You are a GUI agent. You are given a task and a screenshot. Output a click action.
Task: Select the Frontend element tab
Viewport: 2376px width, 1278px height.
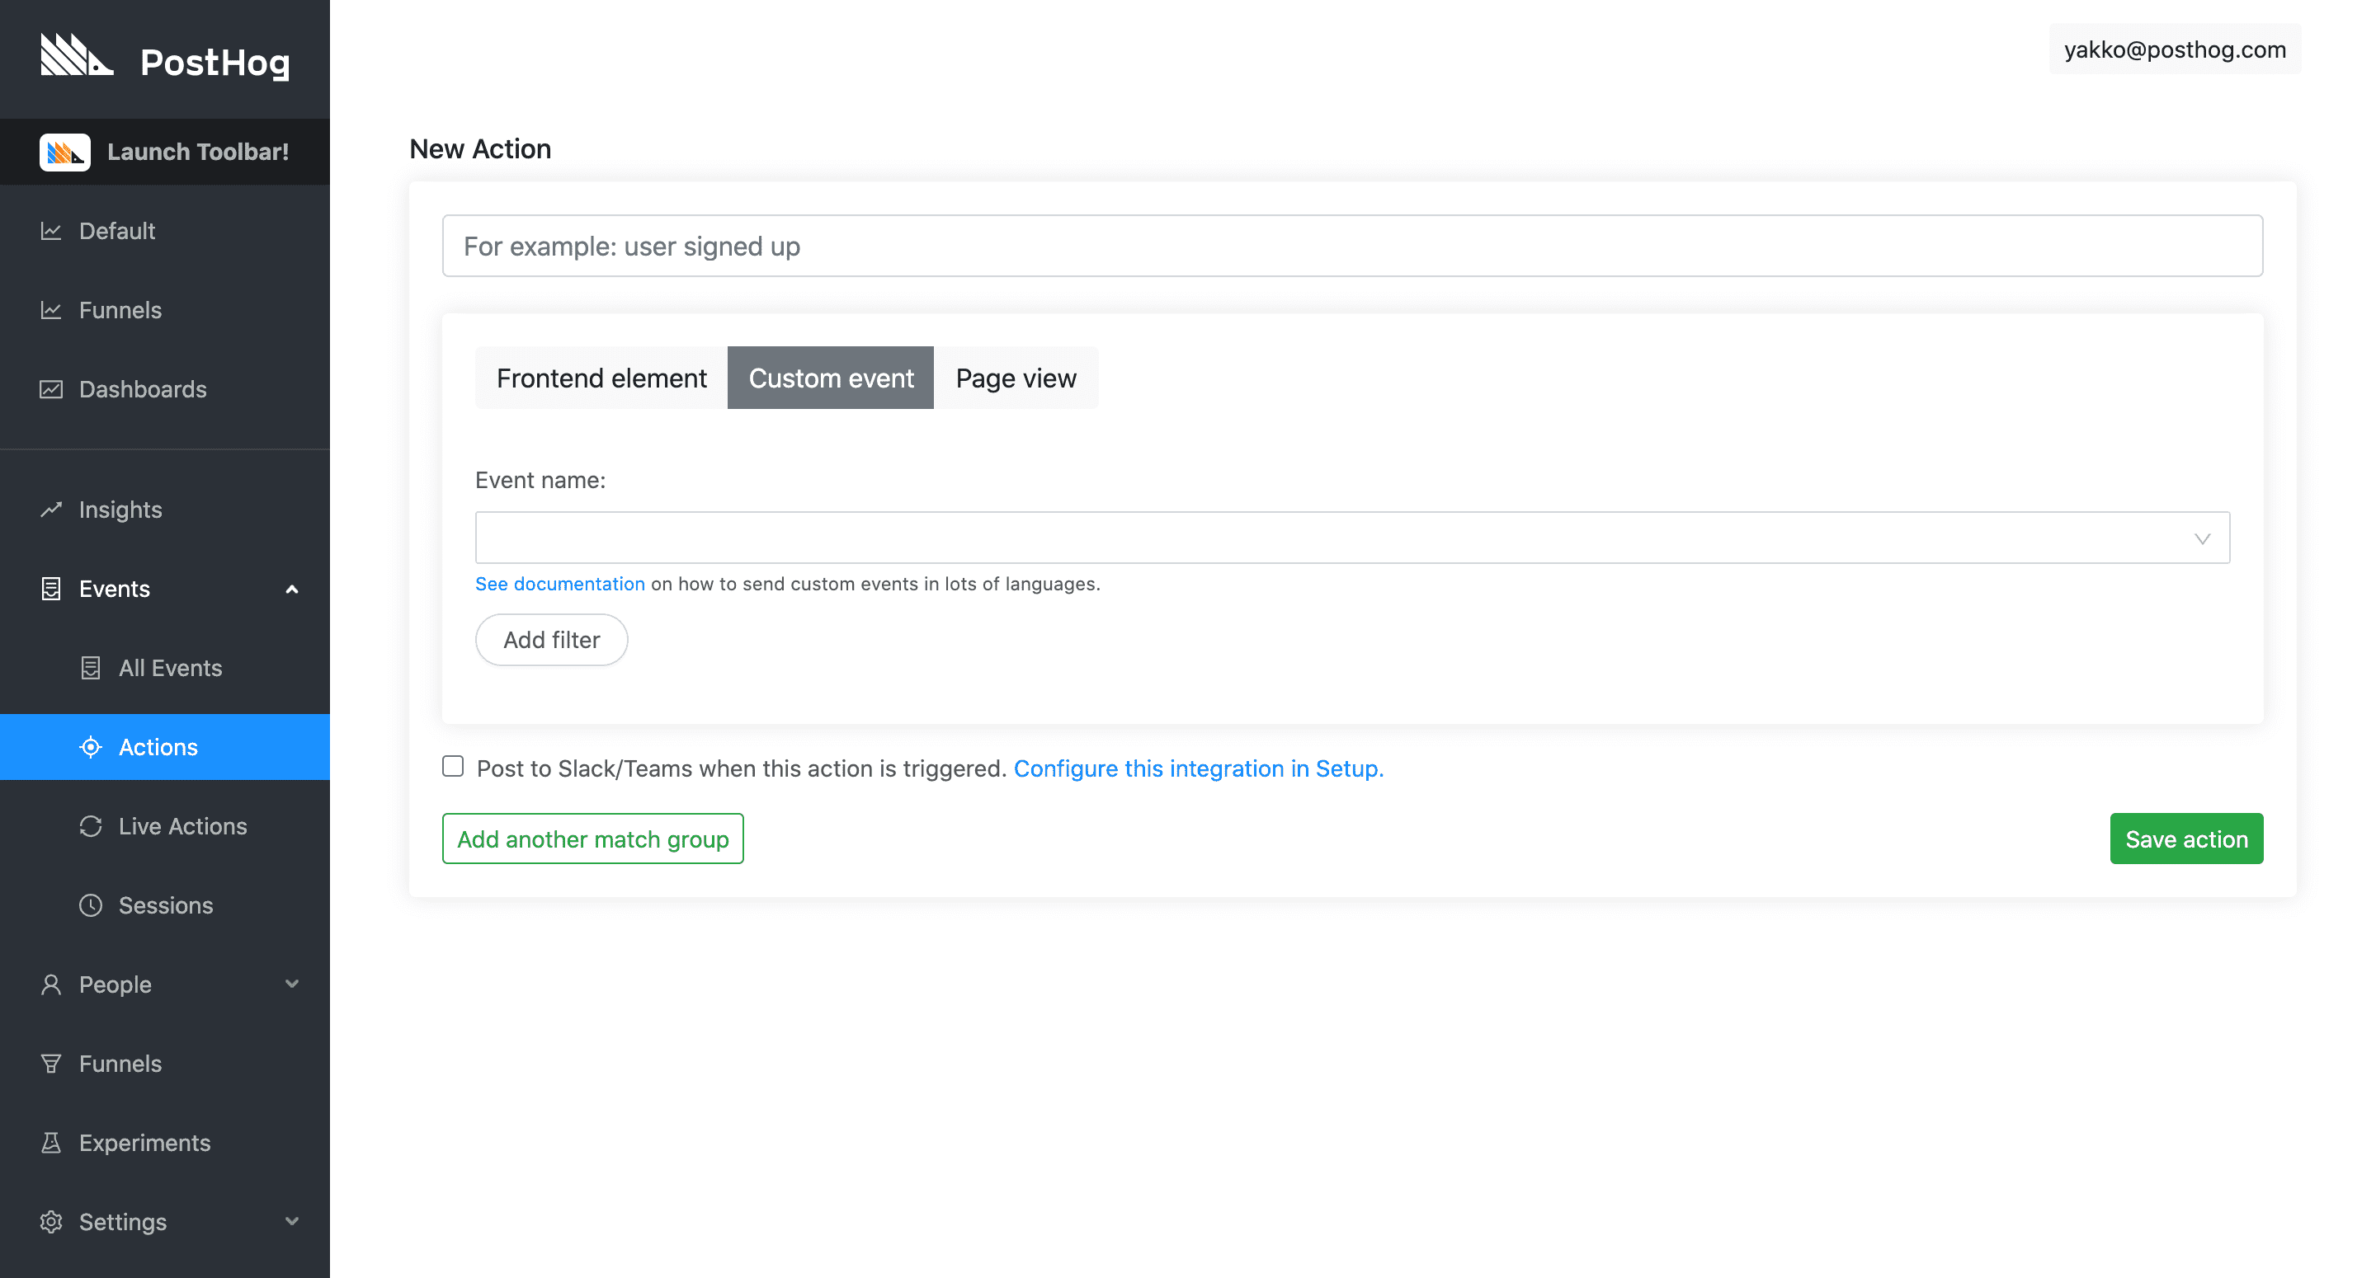pyautogui.click(x=601, y=378)
